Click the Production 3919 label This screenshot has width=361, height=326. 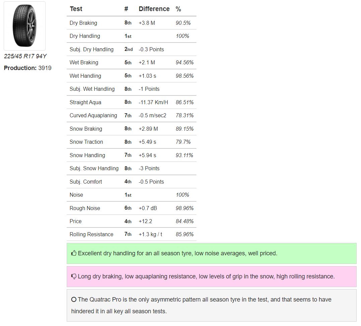[27, 68]
